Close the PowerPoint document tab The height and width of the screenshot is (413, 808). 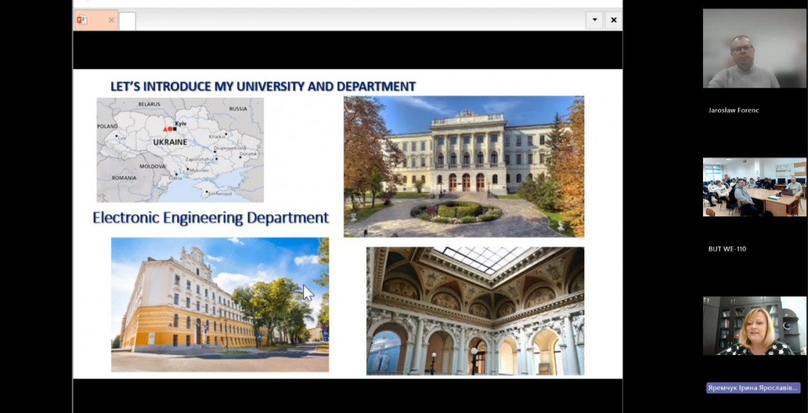pyautogui.click(x=111, y=20)
